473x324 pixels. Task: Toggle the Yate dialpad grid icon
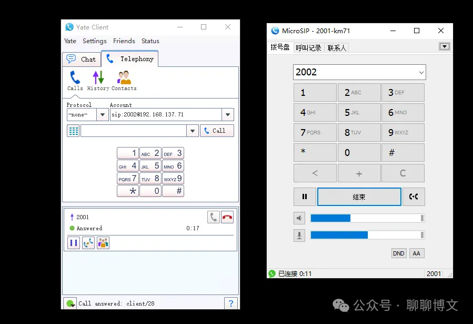[x=73, y=131]
